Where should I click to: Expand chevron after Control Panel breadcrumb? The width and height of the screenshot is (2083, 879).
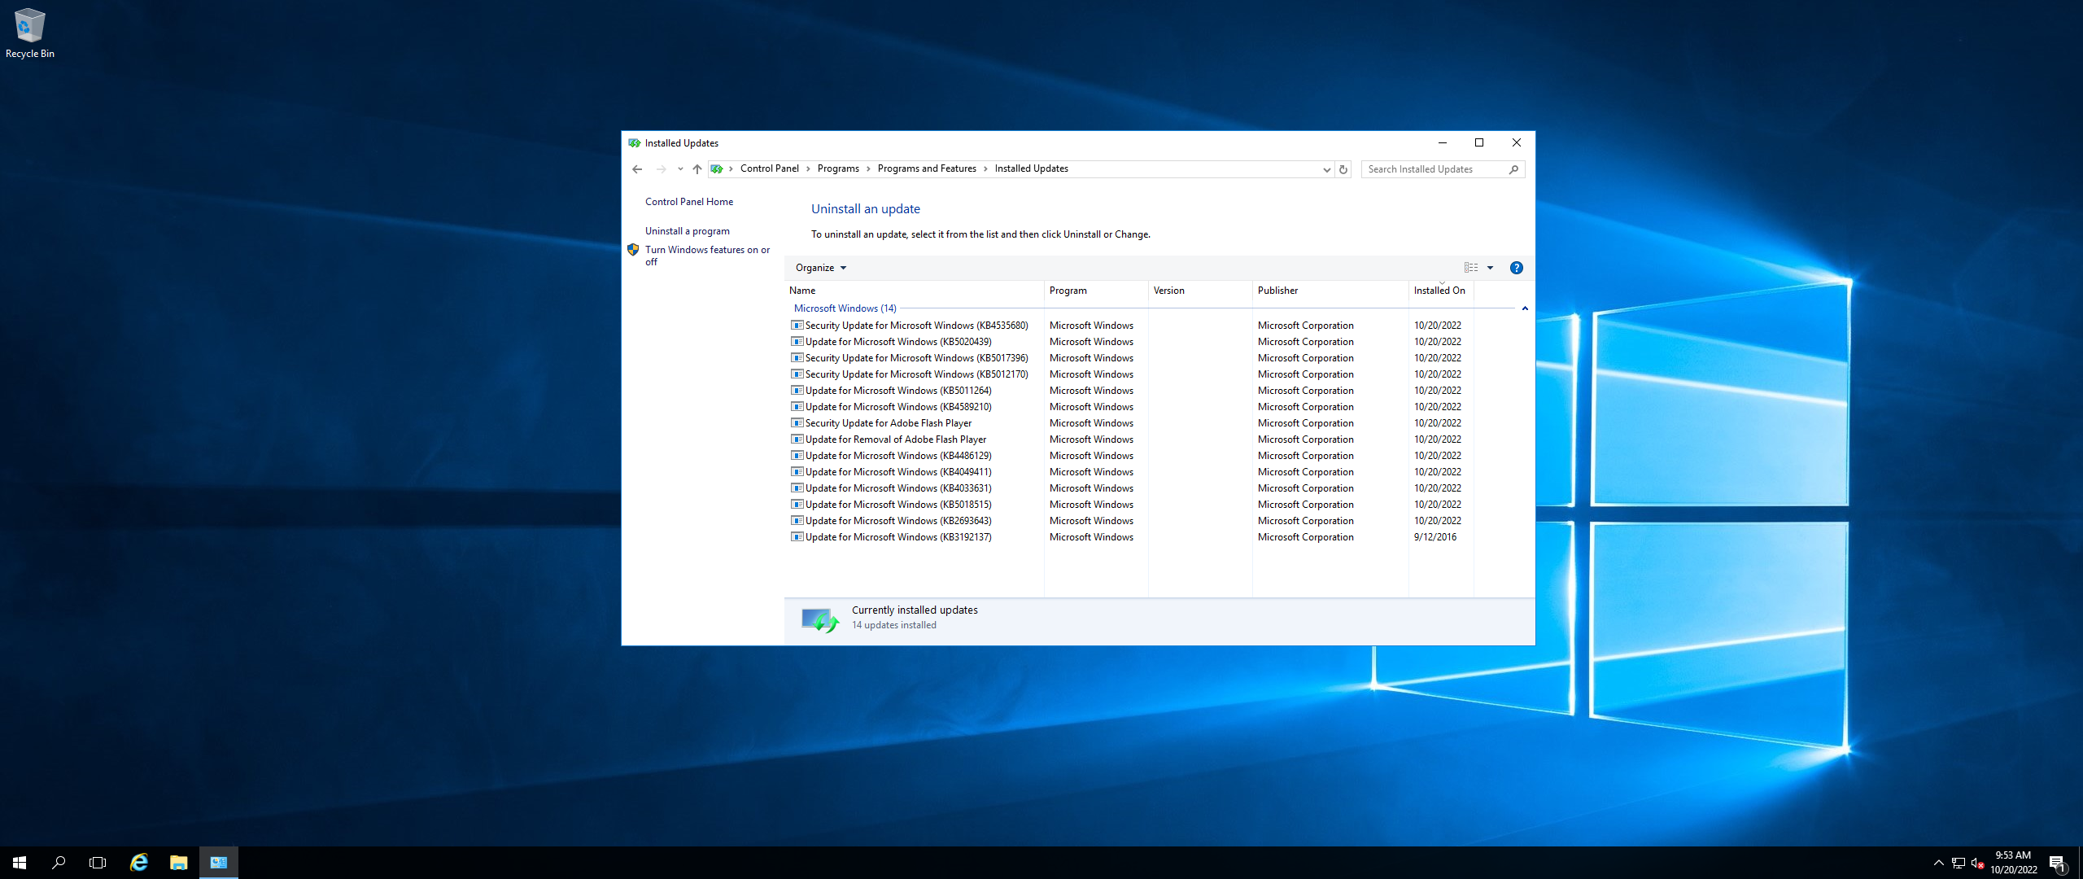point(809,168)
